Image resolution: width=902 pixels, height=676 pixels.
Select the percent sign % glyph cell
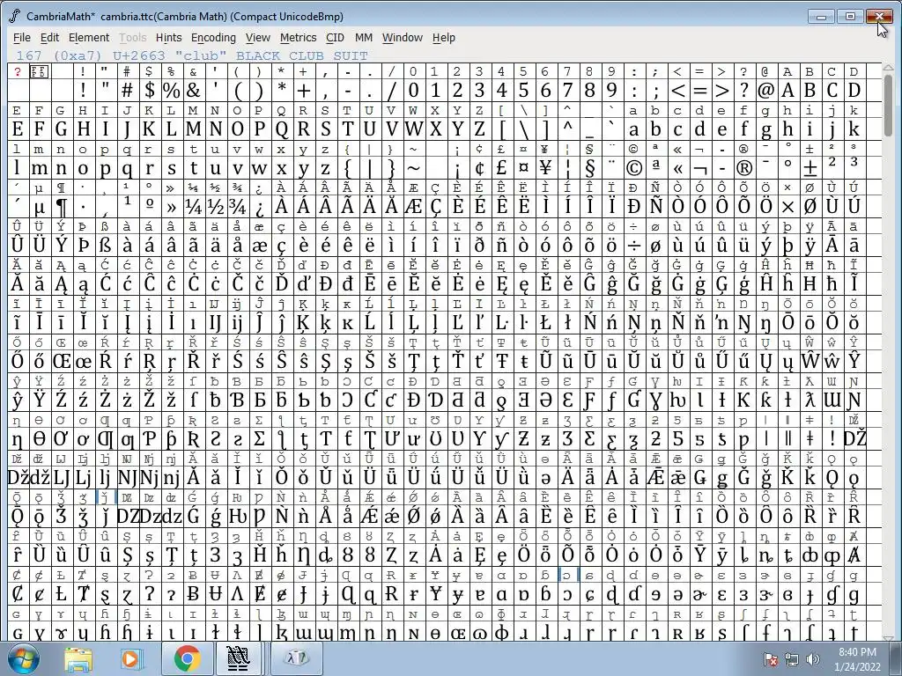click(172, 91)
